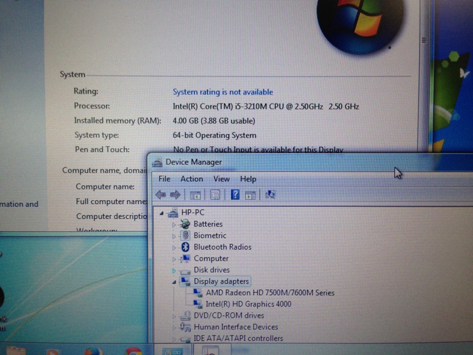Collapse the Display adapters category
This screenshot has height=355, width=473.
tap(173, 282)
